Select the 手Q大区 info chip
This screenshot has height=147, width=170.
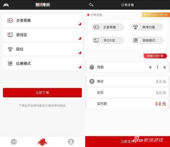[108, 40]
